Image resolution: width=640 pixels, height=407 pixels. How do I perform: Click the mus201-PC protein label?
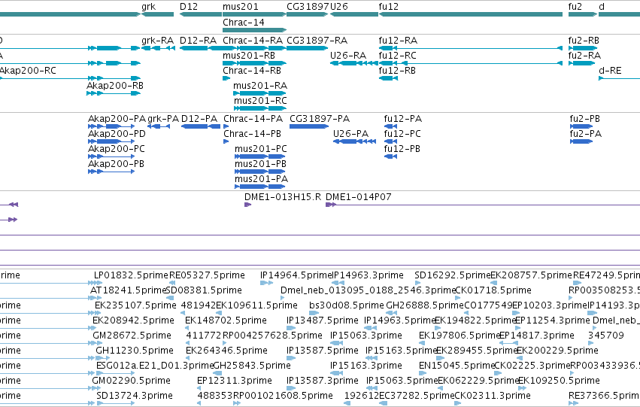261,149
